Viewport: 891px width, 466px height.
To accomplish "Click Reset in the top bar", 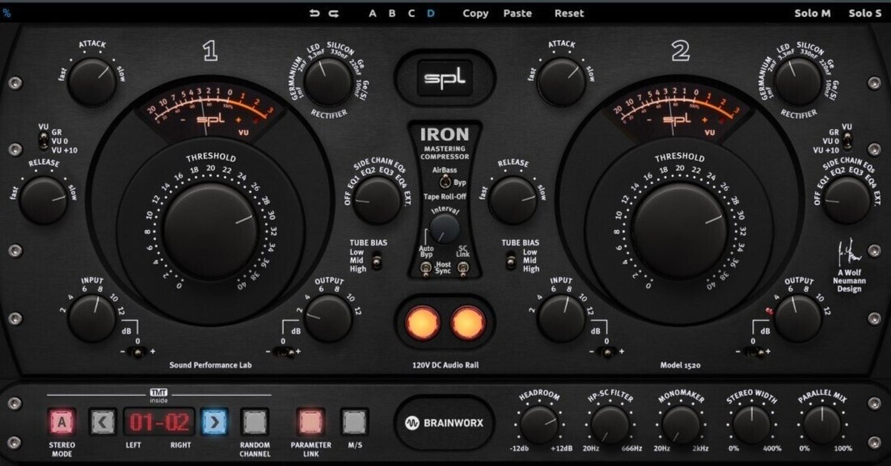I will (x=569, y=13).
